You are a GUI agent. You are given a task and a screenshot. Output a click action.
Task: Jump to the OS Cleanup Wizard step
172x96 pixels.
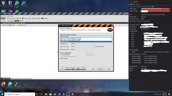point(73,68)
